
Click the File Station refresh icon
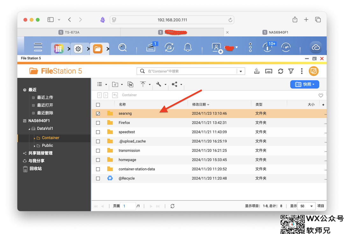click(280, 71)
